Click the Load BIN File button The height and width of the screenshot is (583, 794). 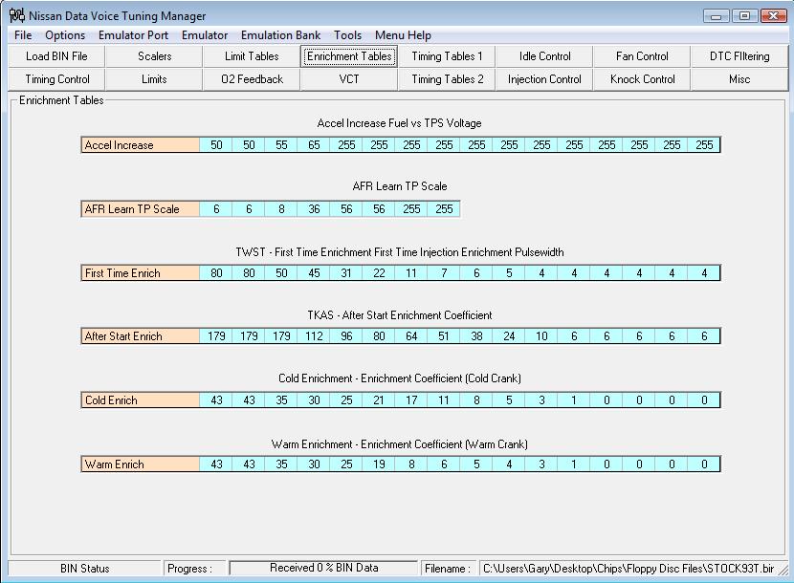coord(56,56)
